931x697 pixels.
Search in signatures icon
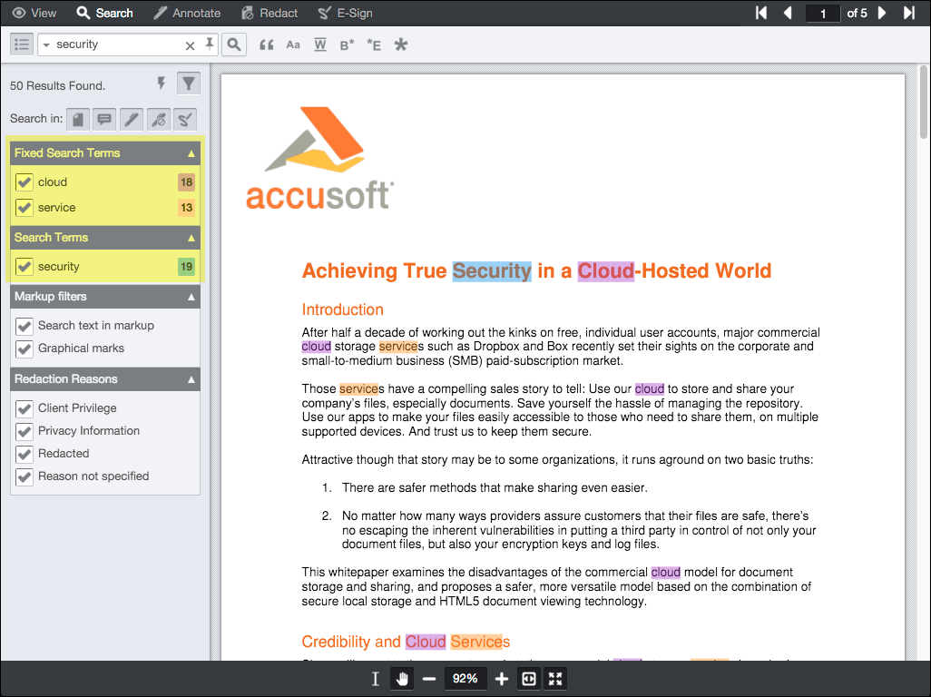[x=184, y=119]
